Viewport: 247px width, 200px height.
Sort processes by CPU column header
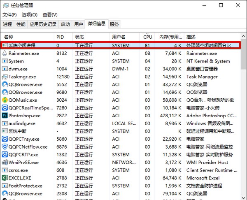click(147, 37)
